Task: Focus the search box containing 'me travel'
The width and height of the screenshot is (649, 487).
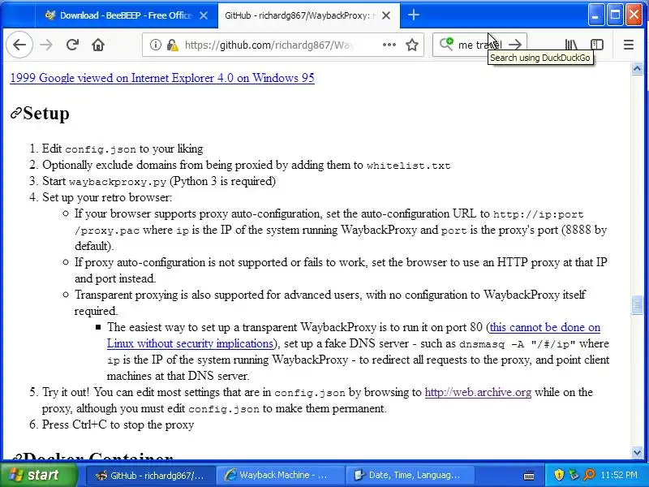Action: pos(480,45)
